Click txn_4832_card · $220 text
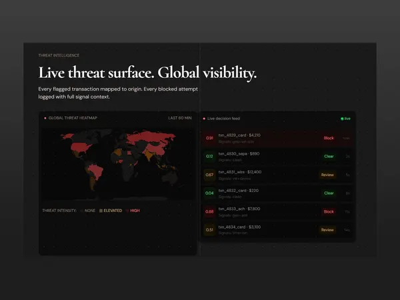 tap(238, 191)
